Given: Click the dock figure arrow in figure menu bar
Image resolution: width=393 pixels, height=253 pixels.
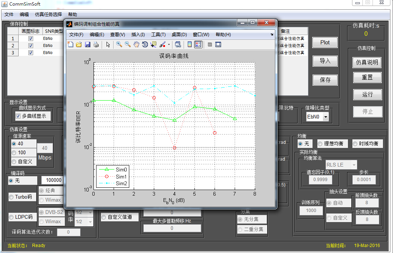Looking at the screenshot, I should click(272, 35).
